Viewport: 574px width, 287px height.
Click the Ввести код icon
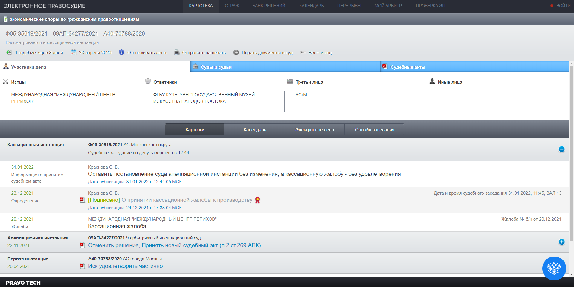click(303, 53)
